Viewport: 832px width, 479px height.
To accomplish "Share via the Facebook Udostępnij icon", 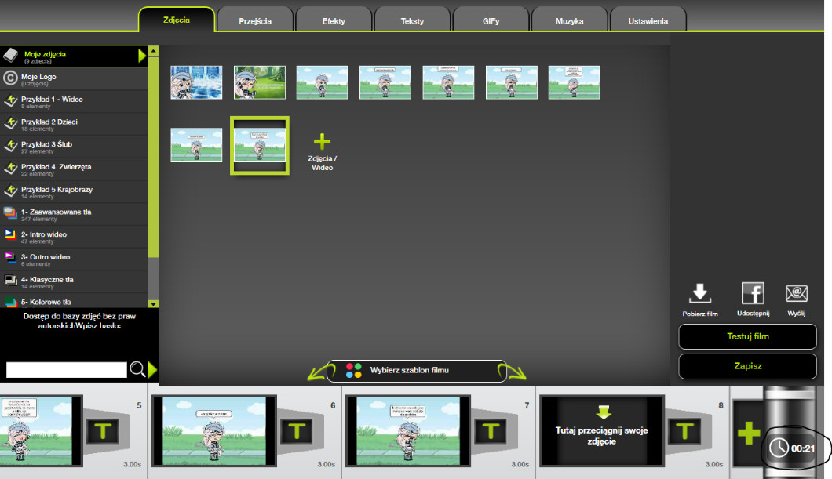I will [x=753, y=294].
